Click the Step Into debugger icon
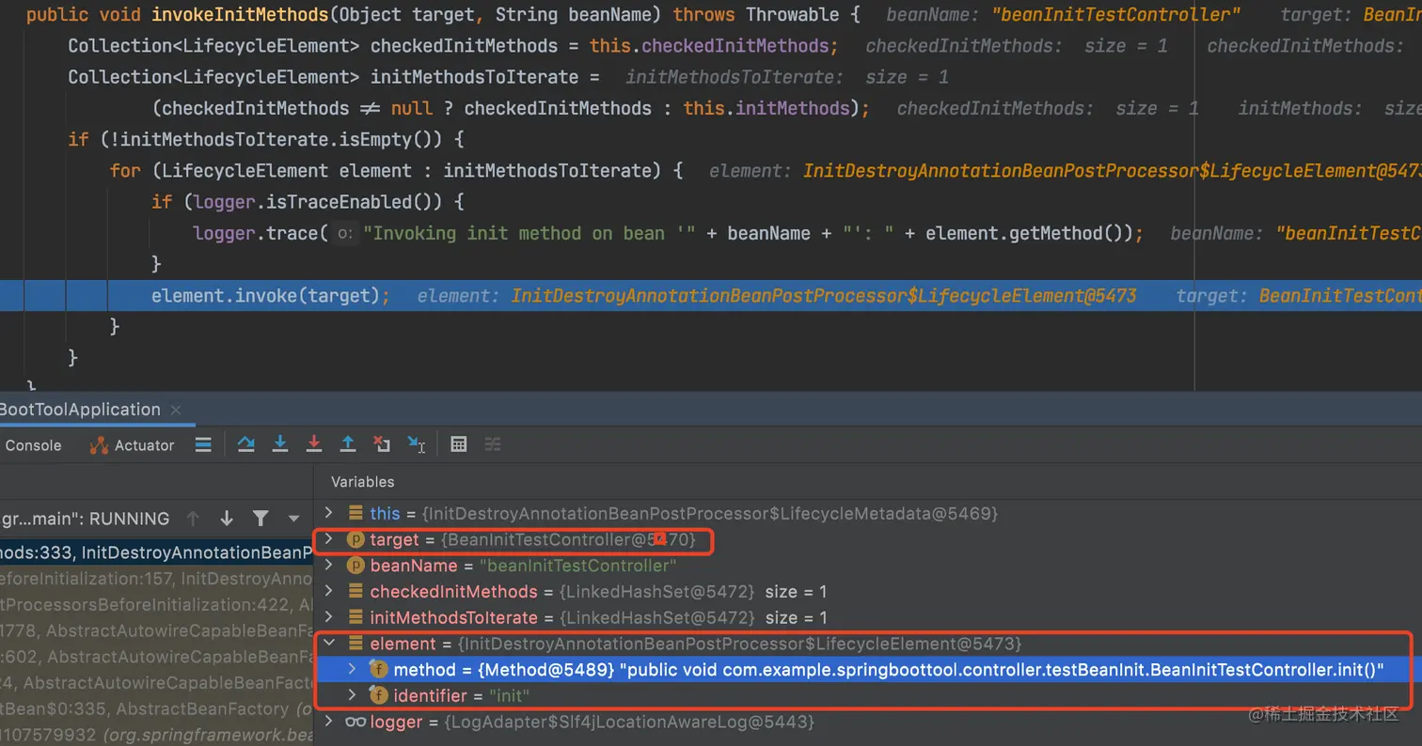1422x746 pixels. (280, 444)
